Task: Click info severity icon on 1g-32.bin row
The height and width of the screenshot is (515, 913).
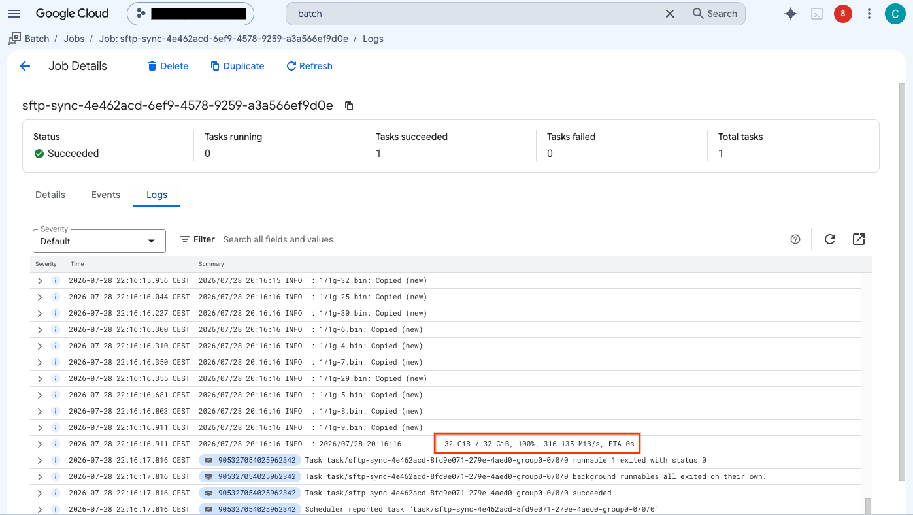Action: [x=56, y=280]
